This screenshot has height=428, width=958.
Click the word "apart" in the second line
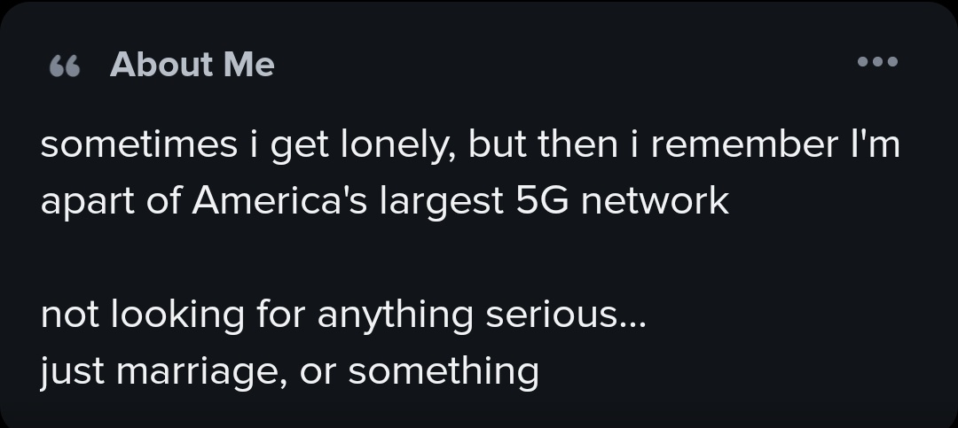point(87,203)
